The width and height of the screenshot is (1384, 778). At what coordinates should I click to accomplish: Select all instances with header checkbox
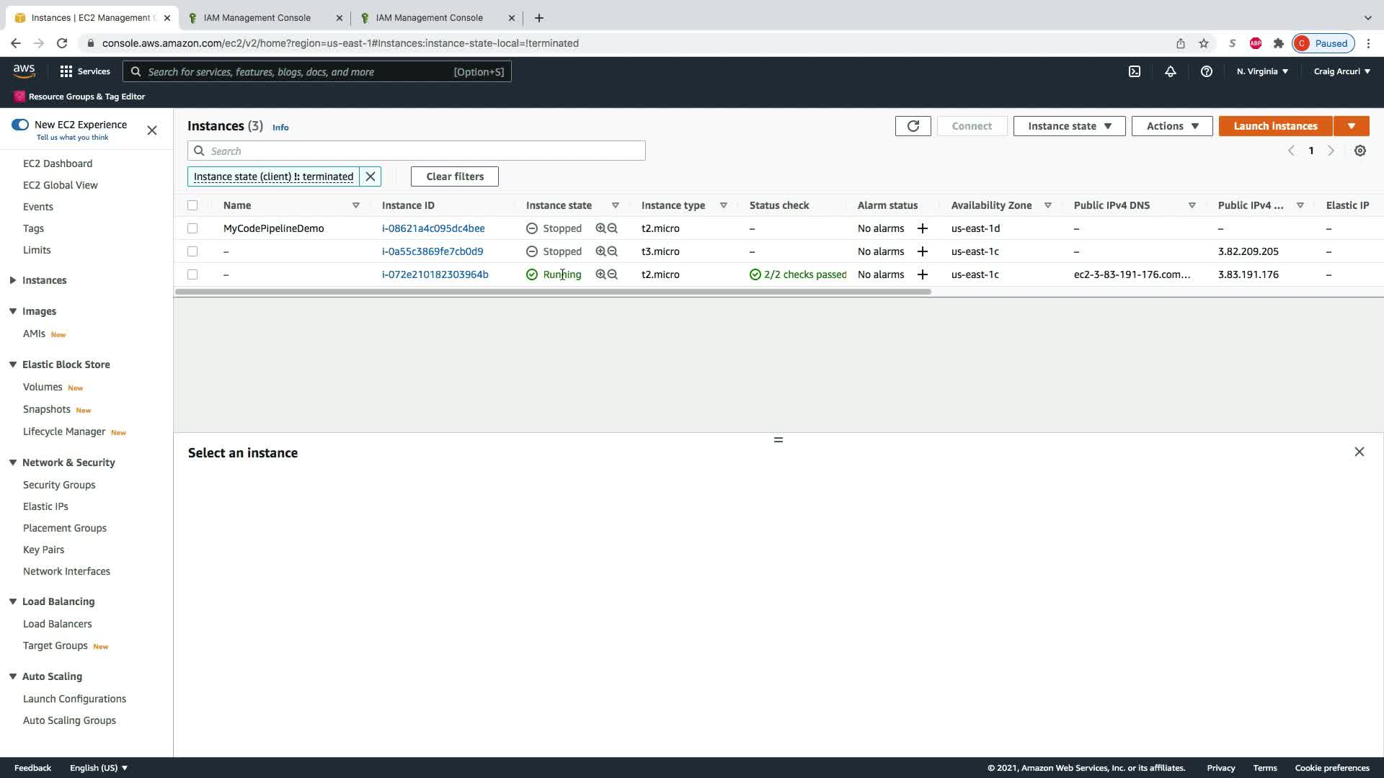(x=192, y=205)
